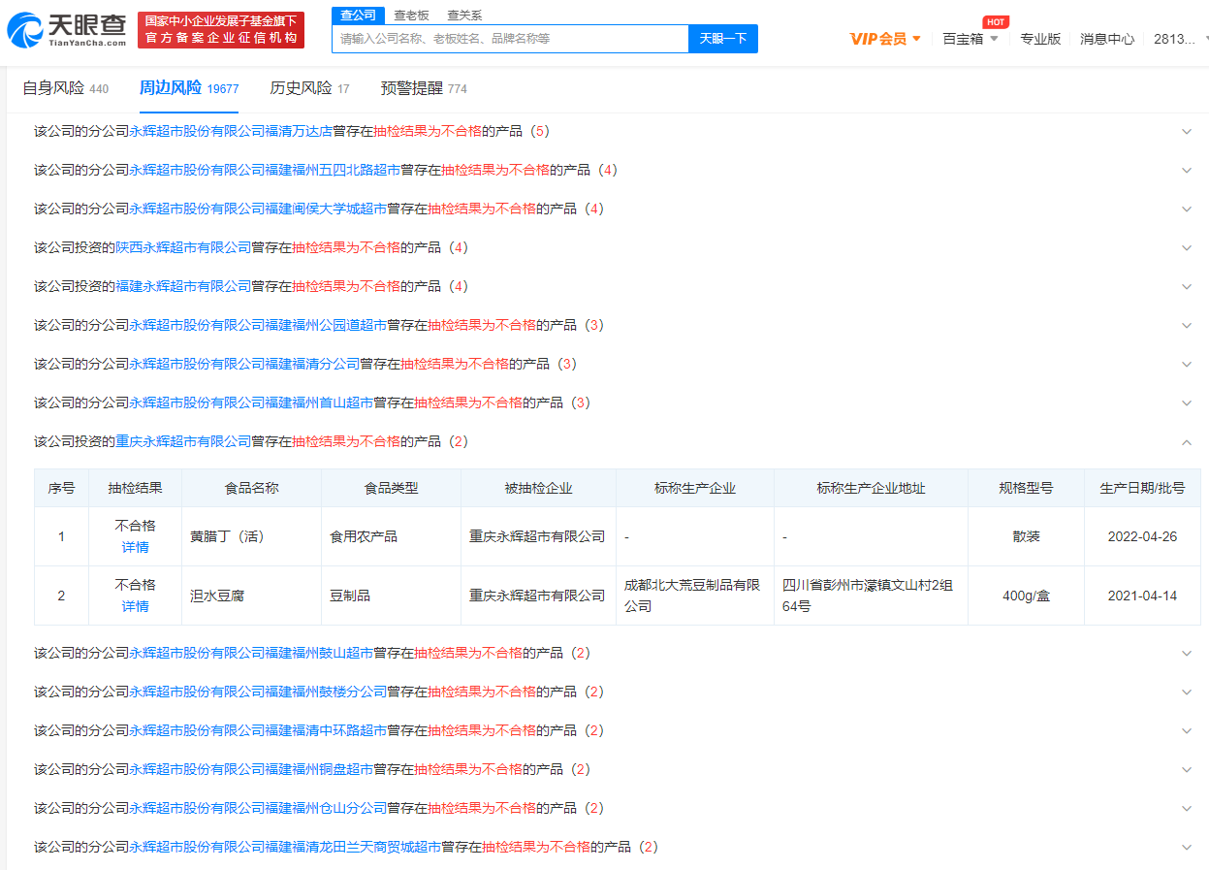This screenshot has height=870, width=1209.
Task: Switch to the 自身风险 tab
Action: [x=65, y=88]
